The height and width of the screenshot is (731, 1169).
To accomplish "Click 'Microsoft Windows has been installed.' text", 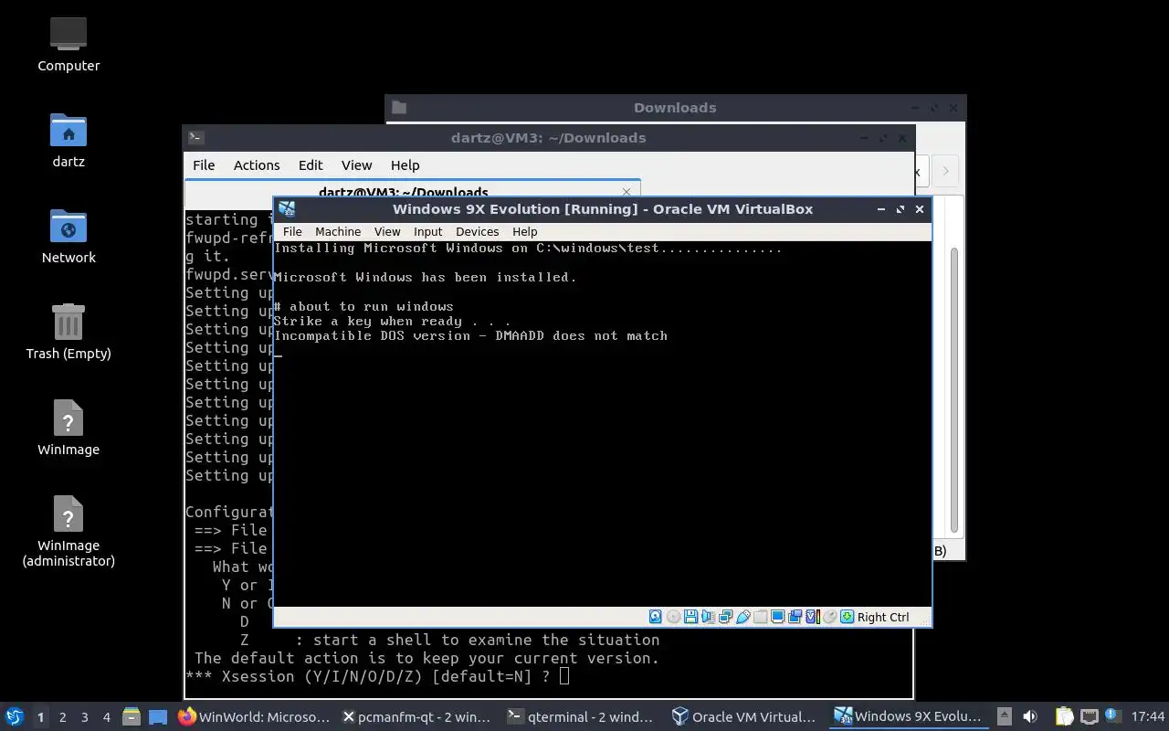I will (426, 277).
